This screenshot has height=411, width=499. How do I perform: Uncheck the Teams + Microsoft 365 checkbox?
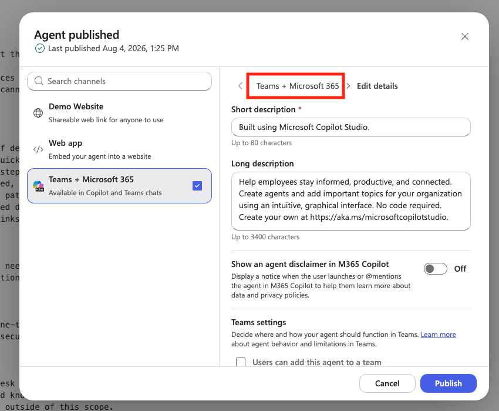point(197,186)
